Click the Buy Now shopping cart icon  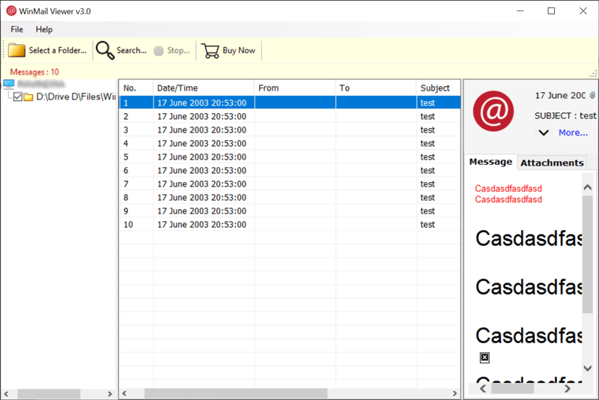point(210,51)
